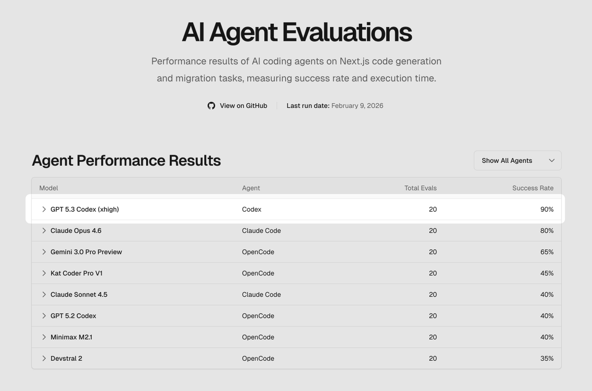This screenshot has height=391, width=592.
Task: Expand the GPT 5.2 Codex row
Action: (x=44, y=315)
